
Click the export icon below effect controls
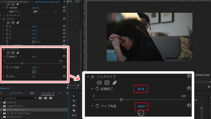(x=77, y=88)
